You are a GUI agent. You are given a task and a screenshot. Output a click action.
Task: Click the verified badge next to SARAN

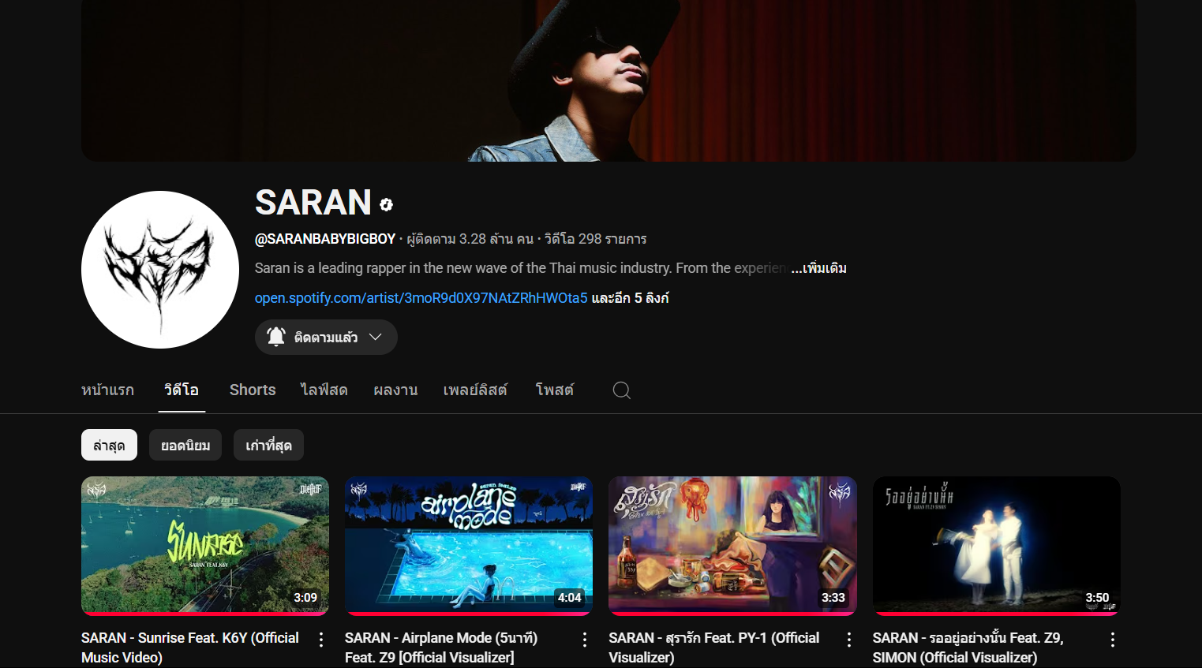pyautogui.click(x=386, y=205)
